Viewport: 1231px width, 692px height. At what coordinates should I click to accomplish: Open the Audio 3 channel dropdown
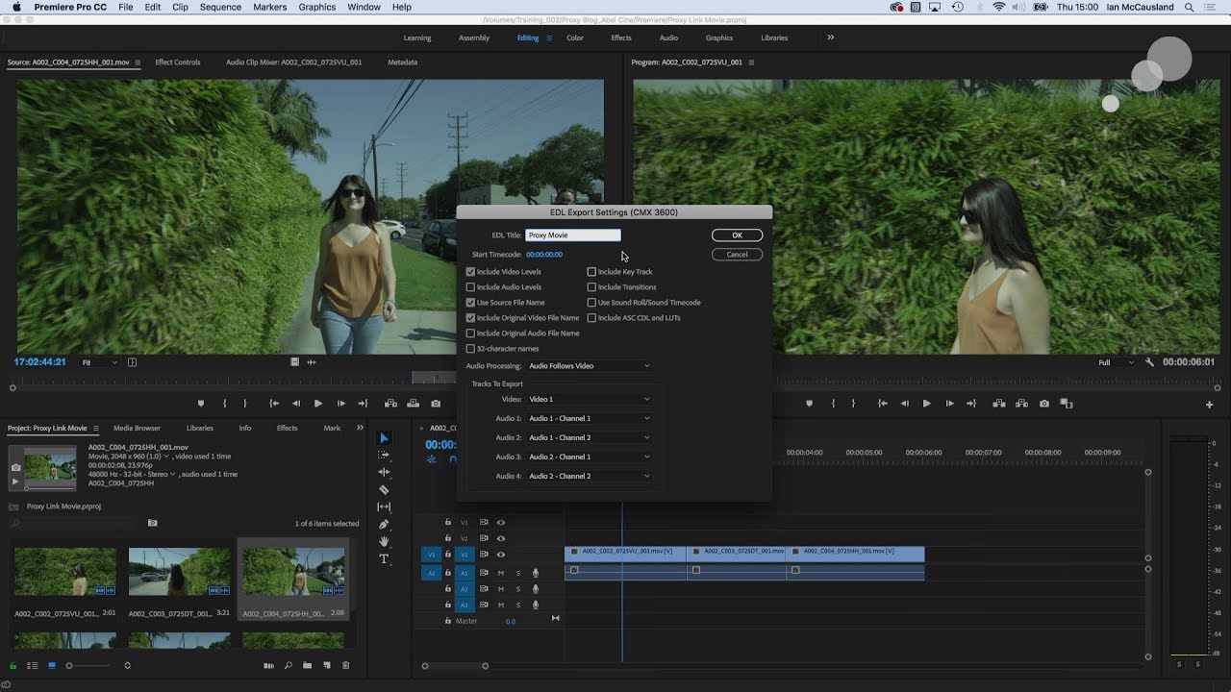tap(589, 457)
